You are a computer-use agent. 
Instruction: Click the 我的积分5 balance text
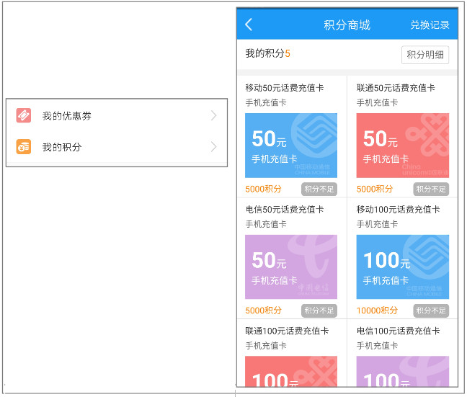267,53
